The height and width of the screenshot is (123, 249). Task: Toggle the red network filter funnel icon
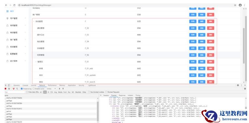(x=14, y=89)
